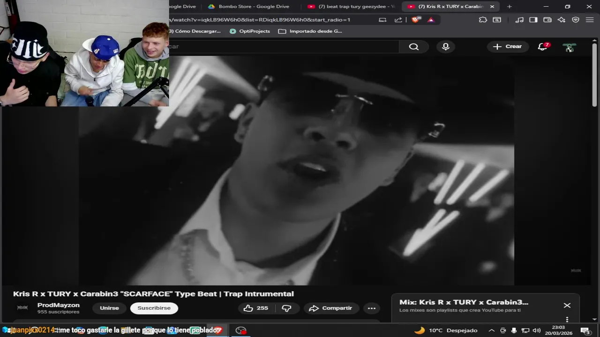600x337 pixels.
Task: Click the video title text
Action: [x=153, y=294]
